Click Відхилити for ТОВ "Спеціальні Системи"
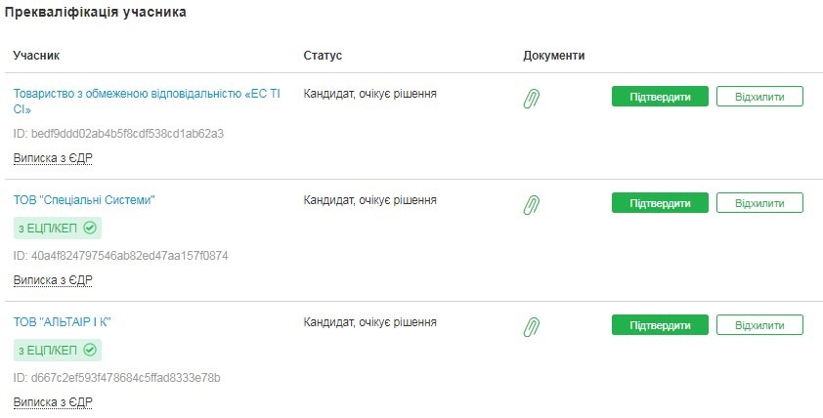Screen dimensions: 823x418 pos(759,203)
